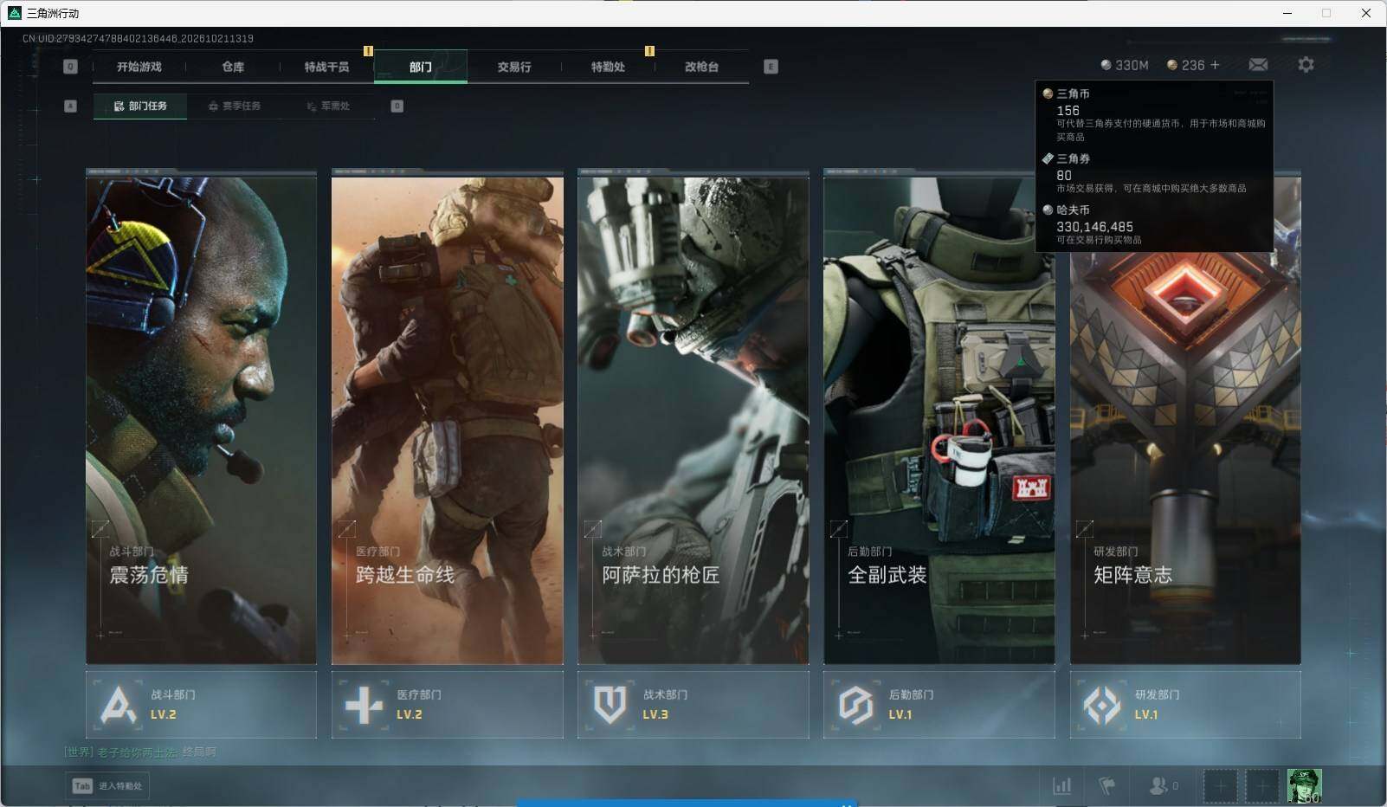
Task: Switch to the 赛季任务 sub-tab
Action: click(234, 106)
